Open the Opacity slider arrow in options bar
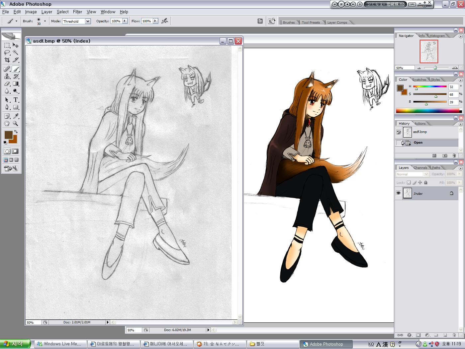 tap(125, 21)
